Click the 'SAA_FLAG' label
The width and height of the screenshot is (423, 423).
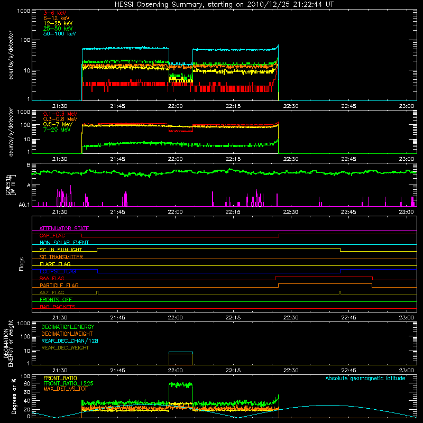tap(52, 278)
